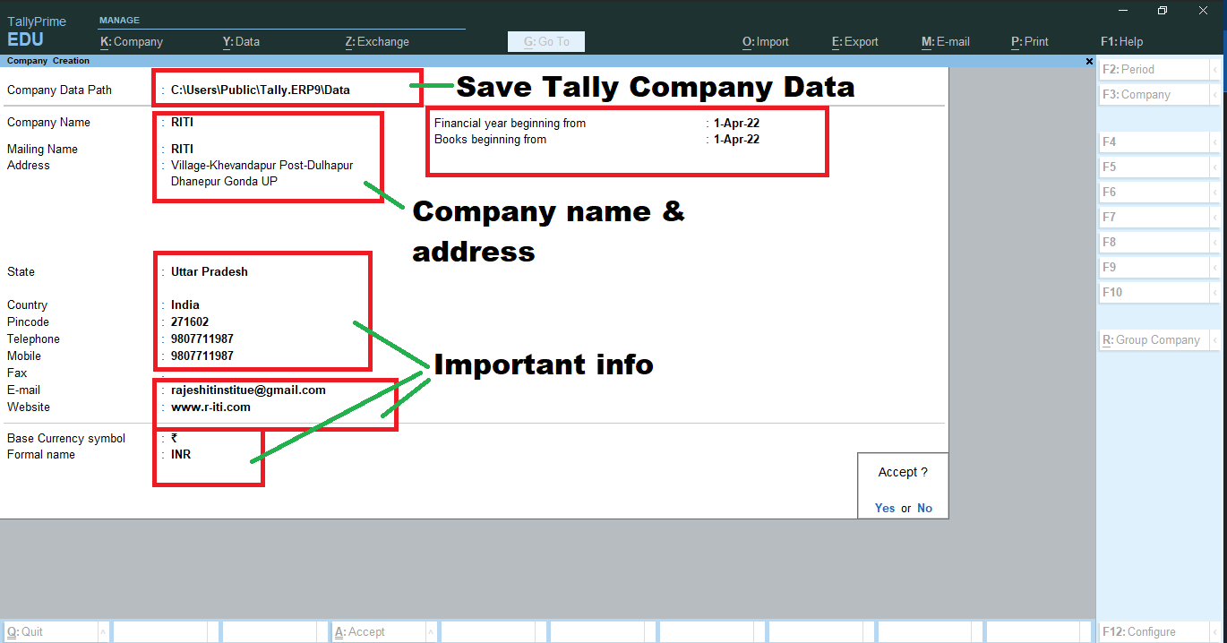Click No in the Accept prompt
The height and width of the screenshot is (643, 1227).
(923, 507)
